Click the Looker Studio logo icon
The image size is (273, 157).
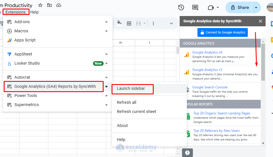[9, 63]
